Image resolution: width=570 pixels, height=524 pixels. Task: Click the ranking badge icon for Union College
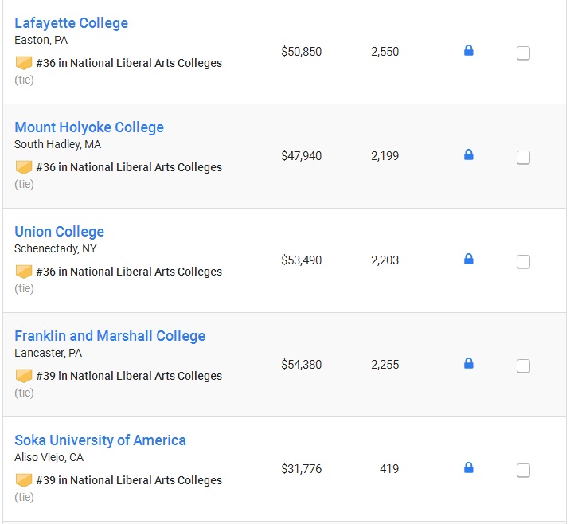point(24,272)
